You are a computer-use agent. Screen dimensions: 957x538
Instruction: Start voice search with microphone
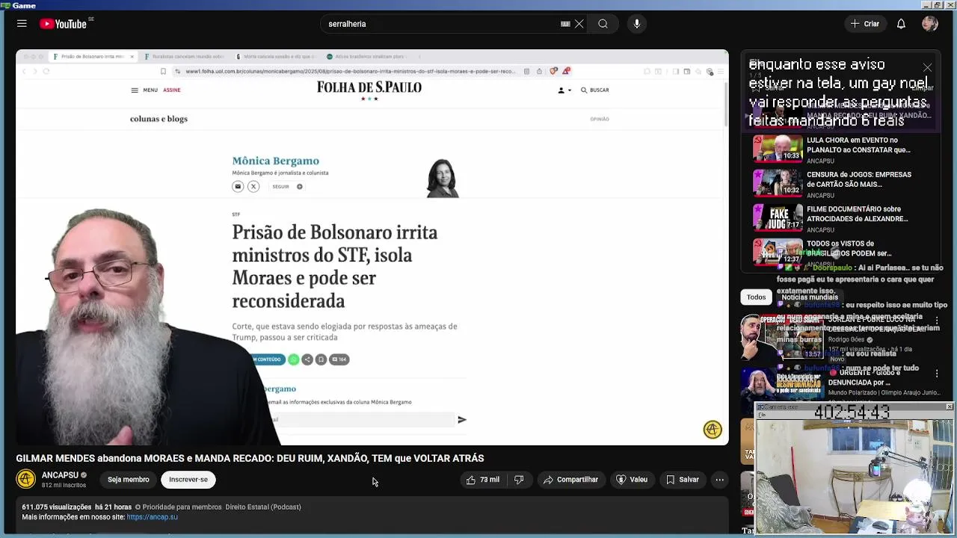[637, 24]
